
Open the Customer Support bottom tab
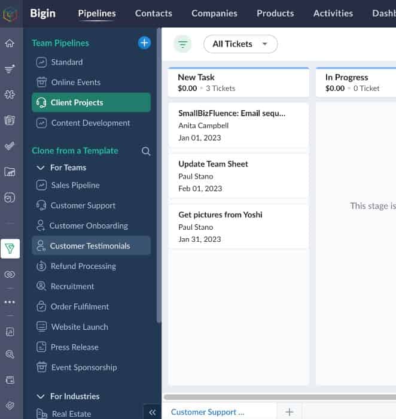(x=208, y=412)
